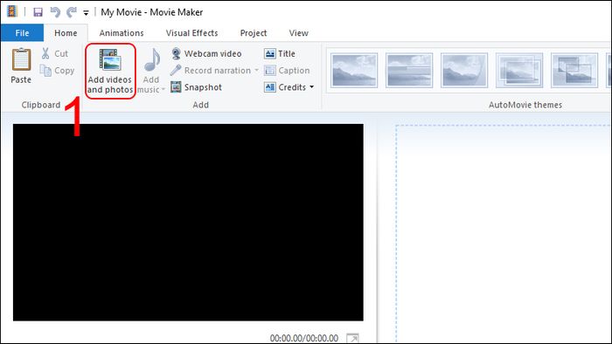Click the Movie Maker app icon in title bar

[12, 11]
